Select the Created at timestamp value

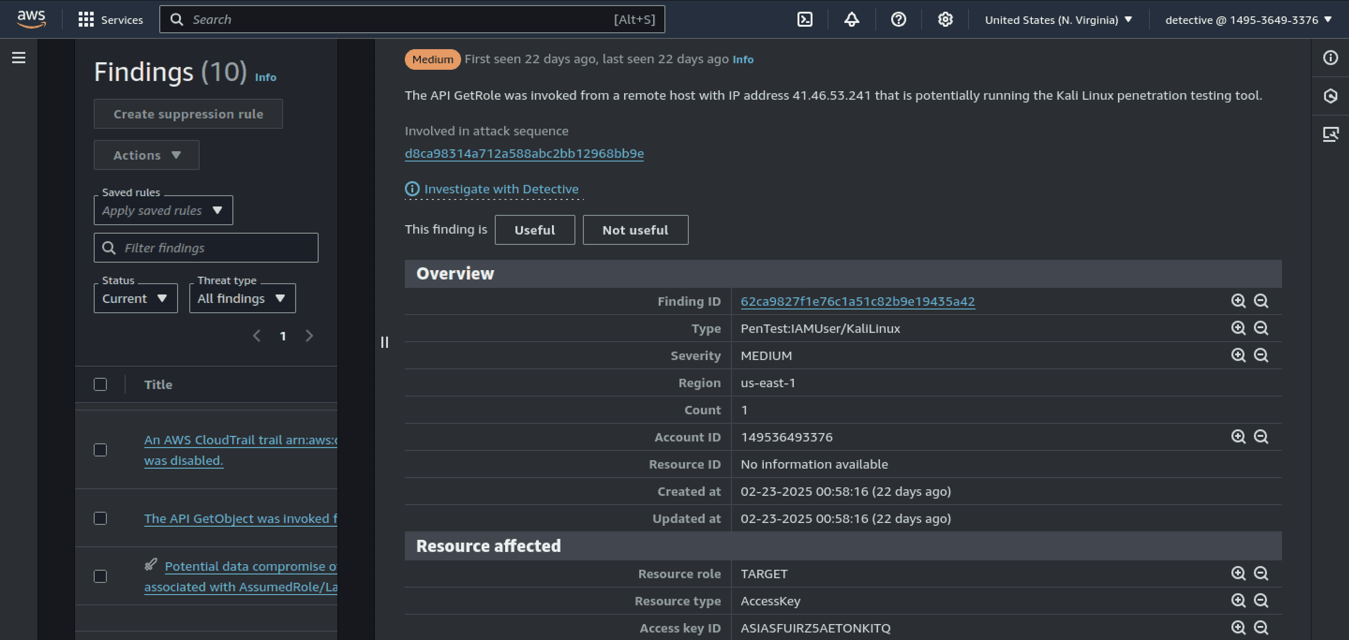pos(846,492)
